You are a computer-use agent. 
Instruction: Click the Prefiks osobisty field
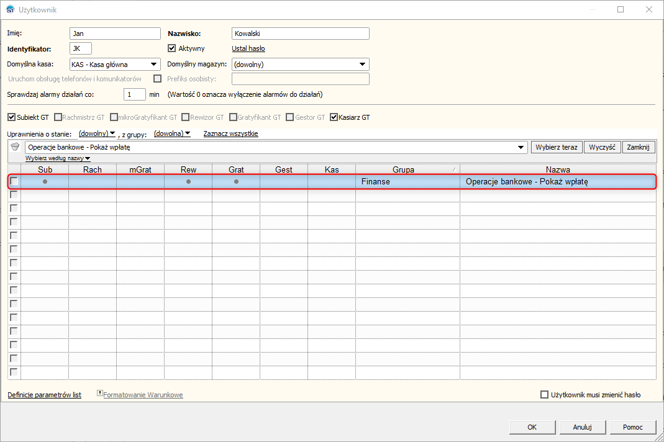click(x=301, y=79)
